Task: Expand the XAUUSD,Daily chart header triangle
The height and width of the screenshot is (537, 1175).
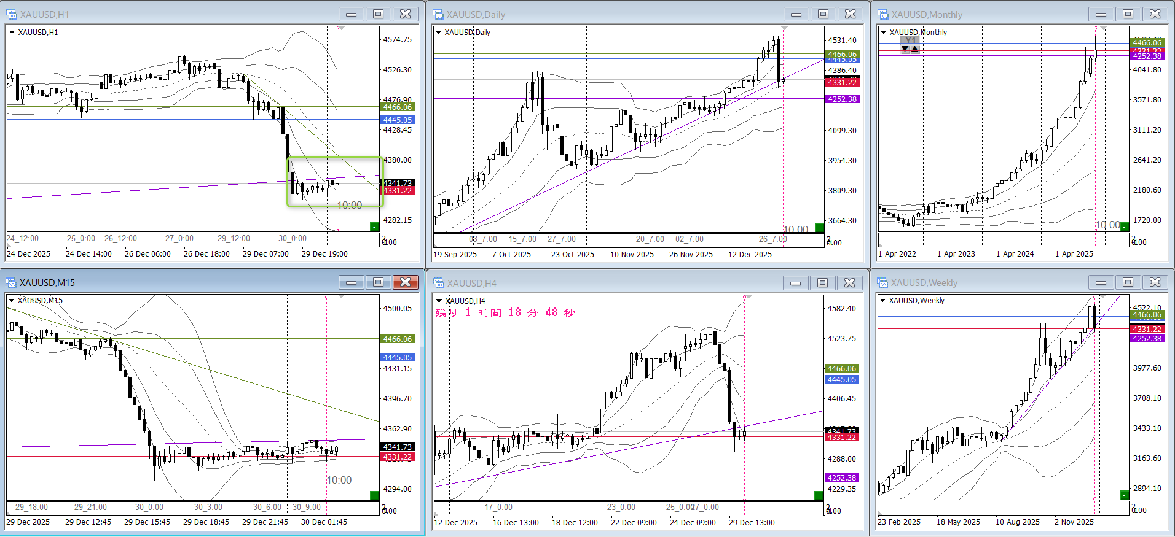Action: point(438,32)
